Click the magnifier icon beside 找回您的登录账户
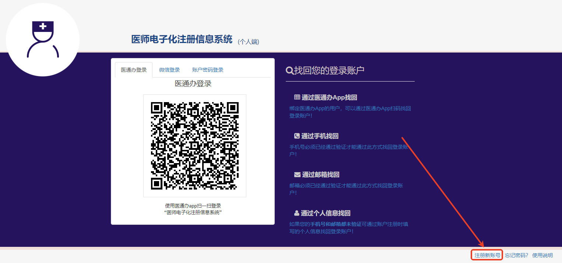The image size is (562, 263). [289, 71]
